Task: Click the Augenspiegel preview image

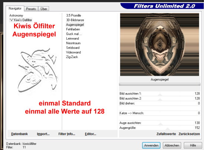Action: pyautogui.click(x=159, y=44)
